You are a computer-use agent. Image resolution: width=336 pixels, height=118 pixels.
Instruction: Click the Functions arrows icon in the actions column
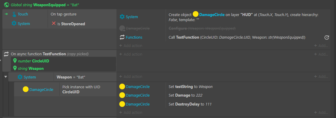[x=122, y=37]
